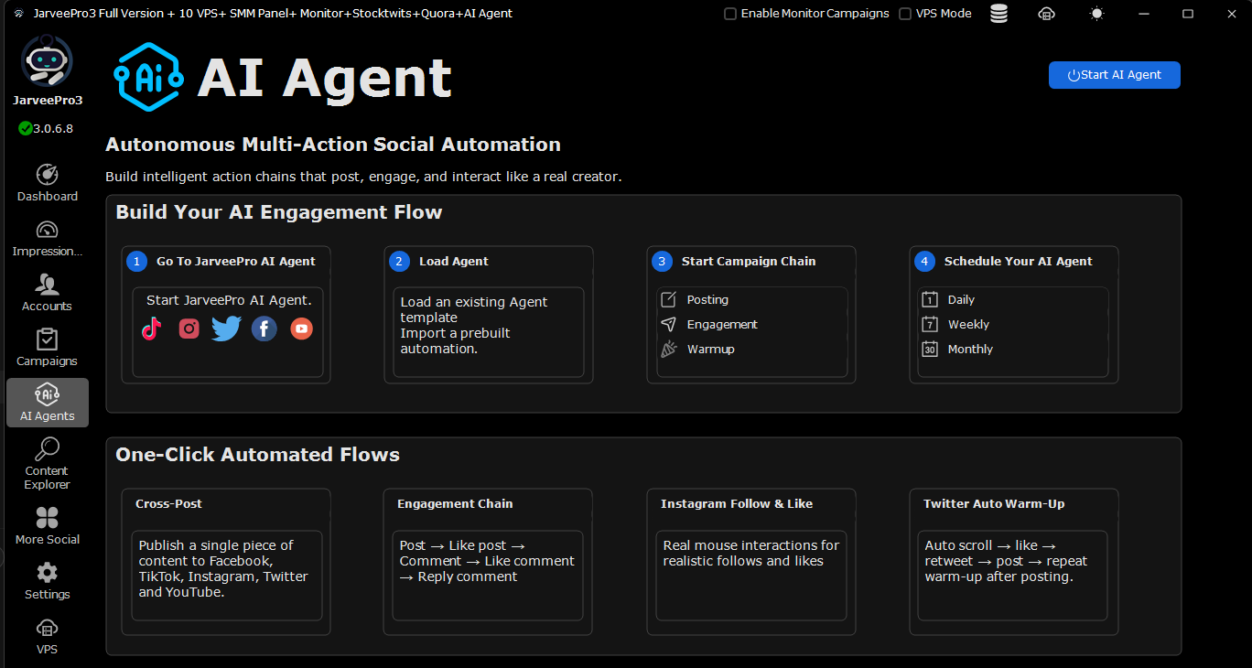1252x668 pixels.
Task: Enable Monitor Campaigns checkbox
Action: point(730,14)
